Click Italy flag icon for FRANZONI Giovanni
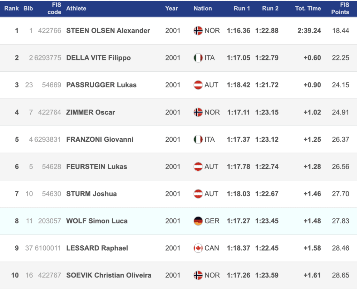This screenshot has width=357, height=289. (x=198, y=139)
